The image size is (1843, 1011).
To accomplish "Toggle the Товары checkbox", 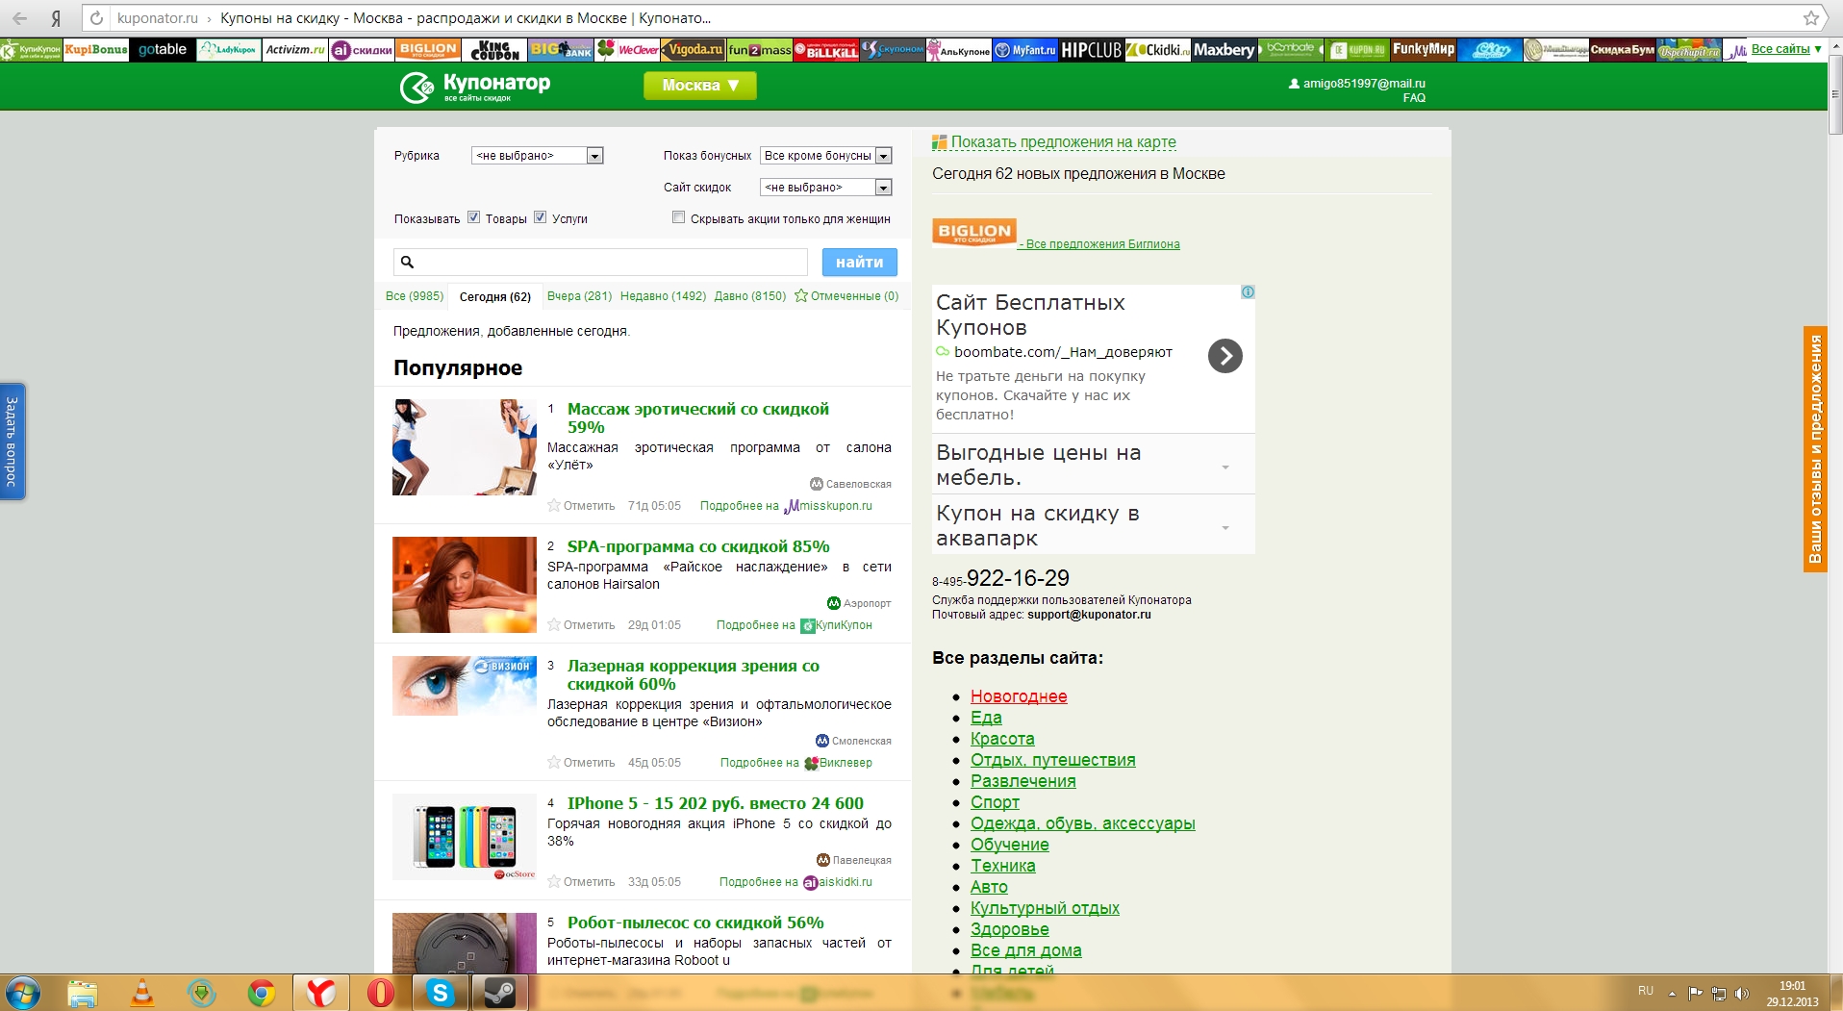I will pos(473,217).
